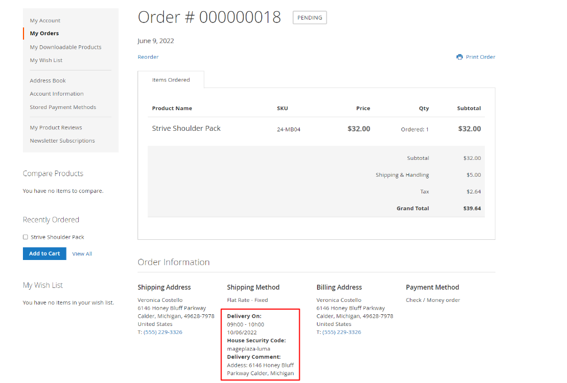The height and width of the screenshot is (383, 567).
Task: Select My Orders in the sidebar
Action: [44, 34]
